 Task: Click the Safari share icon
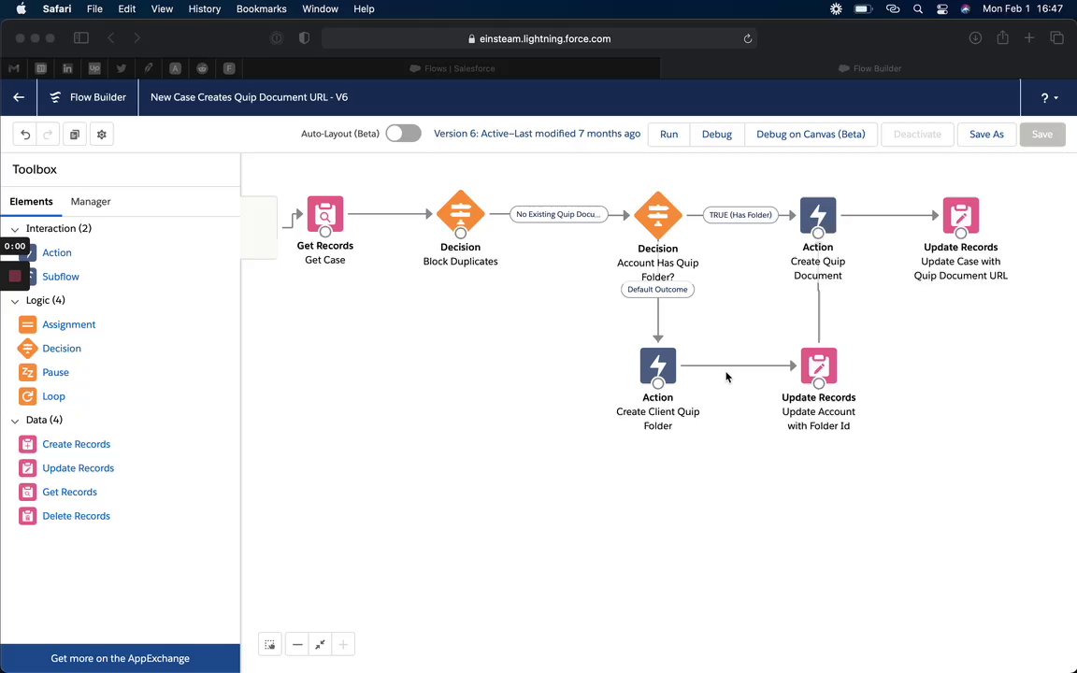(1002, 38)
